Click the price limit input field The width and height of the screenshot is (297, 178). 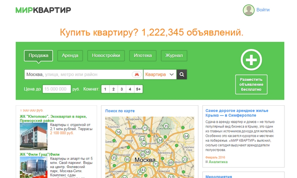pos(56,89)
